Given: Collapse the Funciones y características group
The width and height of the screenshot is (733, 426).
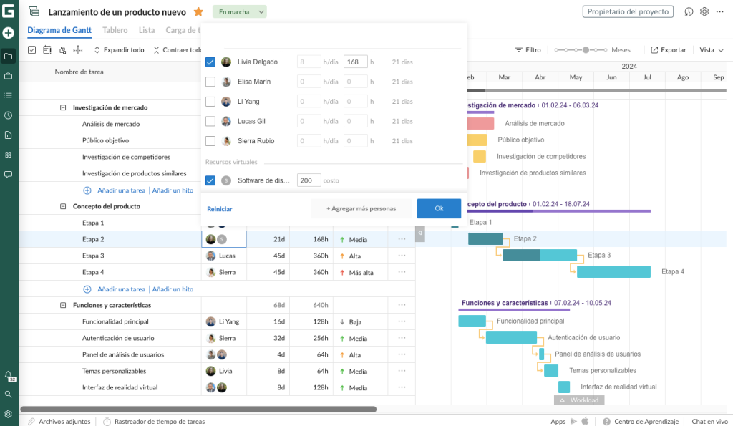Looking at the screenshot, I should (63, 305).
